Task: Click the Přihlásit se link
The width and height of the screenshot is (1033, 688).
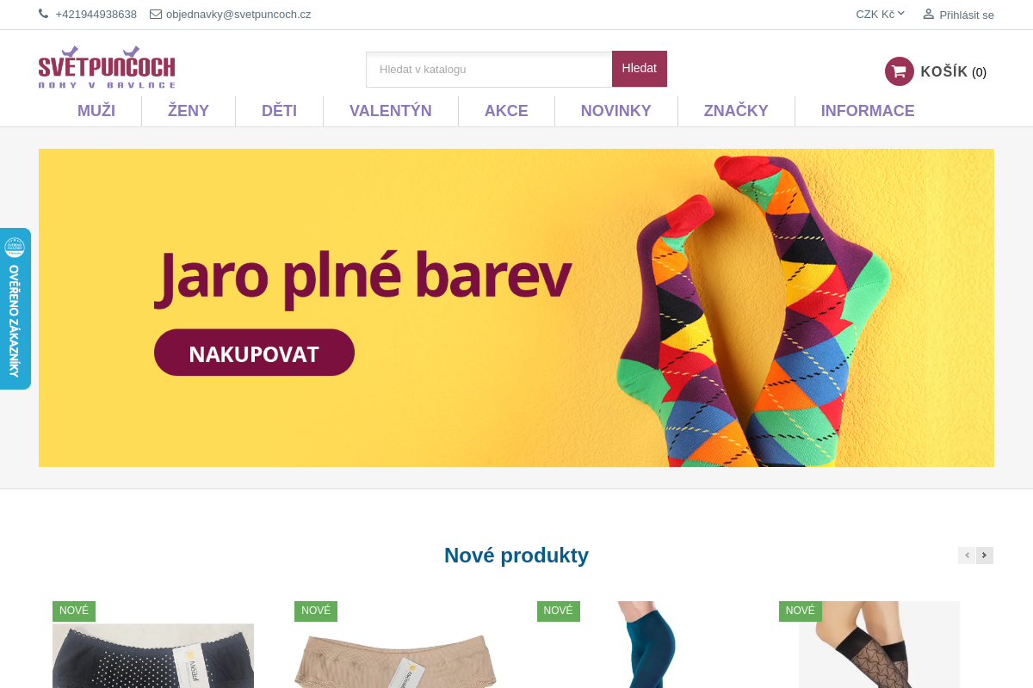Action: 967,15
